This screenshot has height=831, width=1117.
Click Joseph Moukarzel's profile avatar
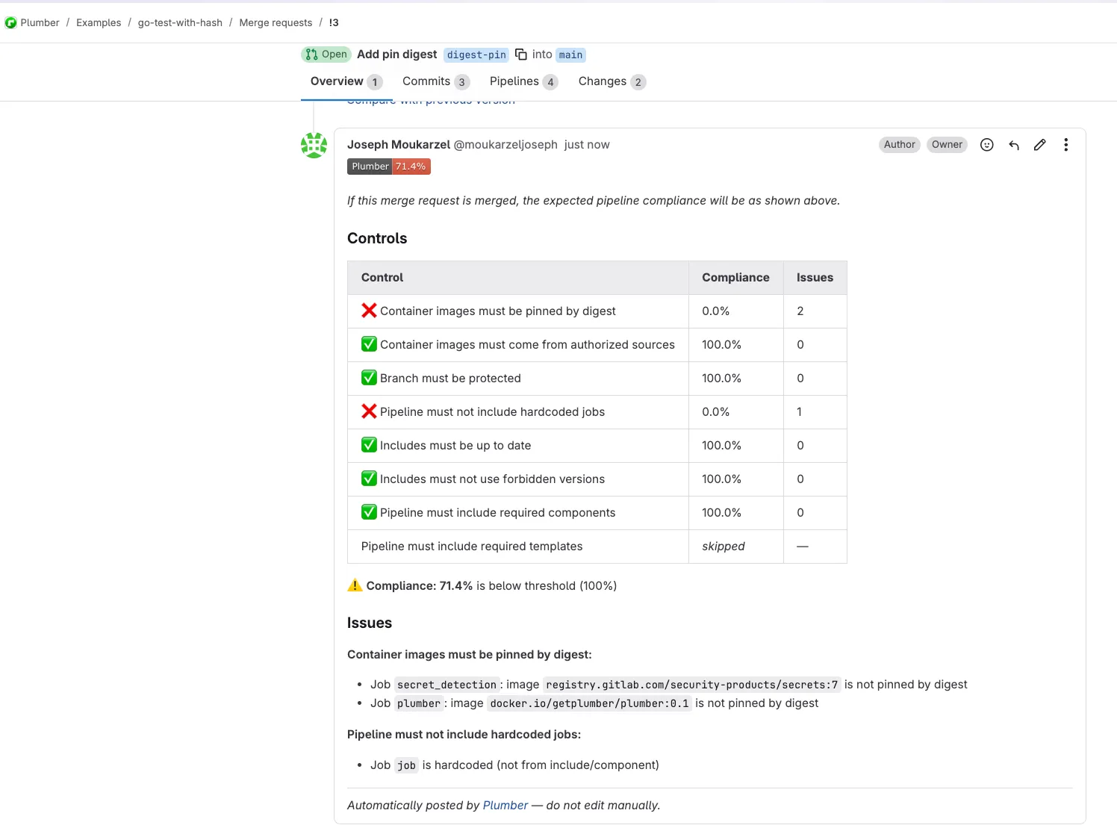tap(314, 145)
